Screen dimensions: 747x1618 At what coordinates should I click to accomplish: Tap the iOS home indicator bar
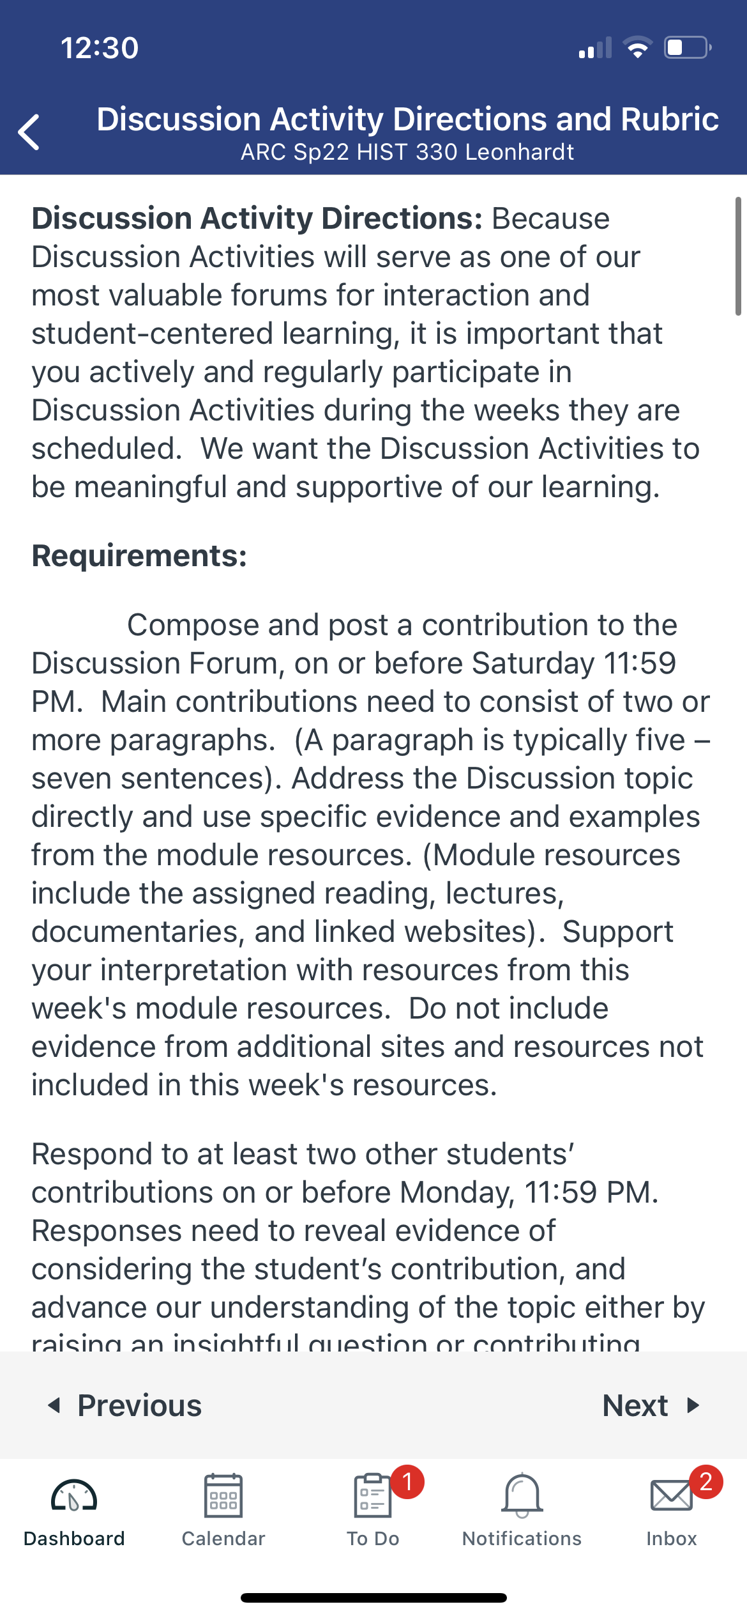coord(373,1598)
